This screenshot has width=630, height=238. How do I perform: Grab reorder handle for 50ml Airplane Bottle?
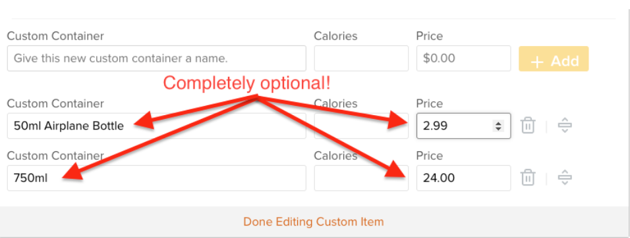click(565, 126)
